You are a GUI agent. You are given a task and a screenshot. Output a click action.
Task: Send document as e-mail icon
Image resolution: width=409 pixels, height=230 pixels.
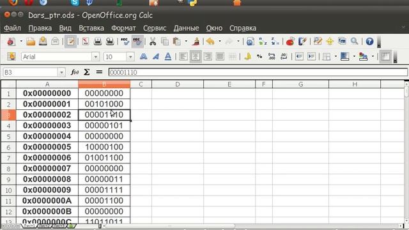55,42
